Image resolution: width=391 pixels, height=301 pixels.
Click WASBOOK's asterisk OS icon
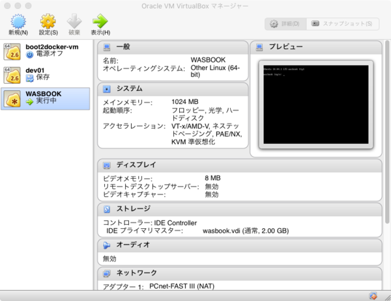click(13, 99)
